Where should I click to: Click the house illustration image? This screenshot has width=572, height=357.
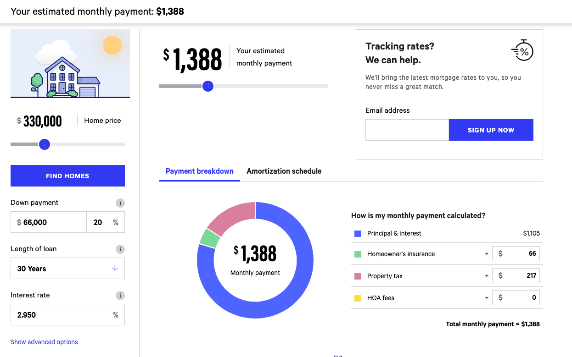tap(70, 64)
